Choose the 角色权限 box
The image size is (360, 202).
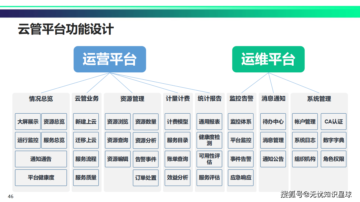point(334,159)
